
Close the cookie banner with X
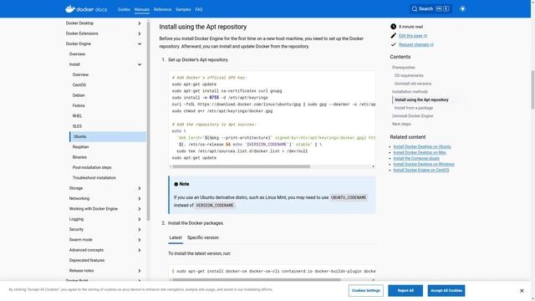click(522, 291)
